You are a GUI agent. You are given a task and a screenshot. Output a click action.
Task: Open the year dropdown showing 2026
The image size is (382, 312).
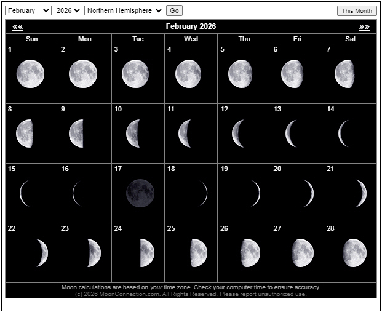tap(68, 10)
